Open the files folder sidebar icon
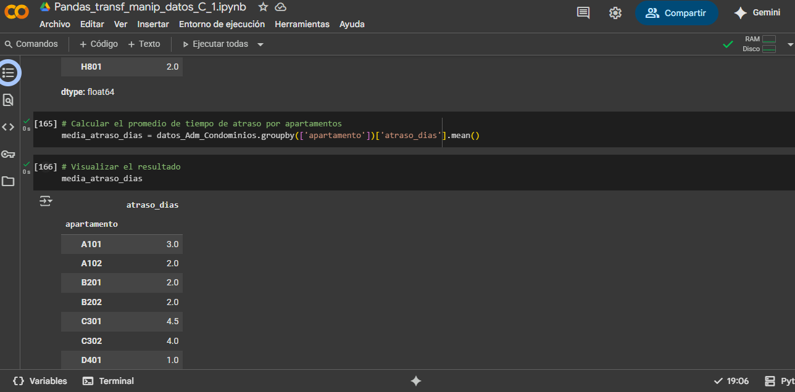Screen dimensions: 795x392 point(8,181)
